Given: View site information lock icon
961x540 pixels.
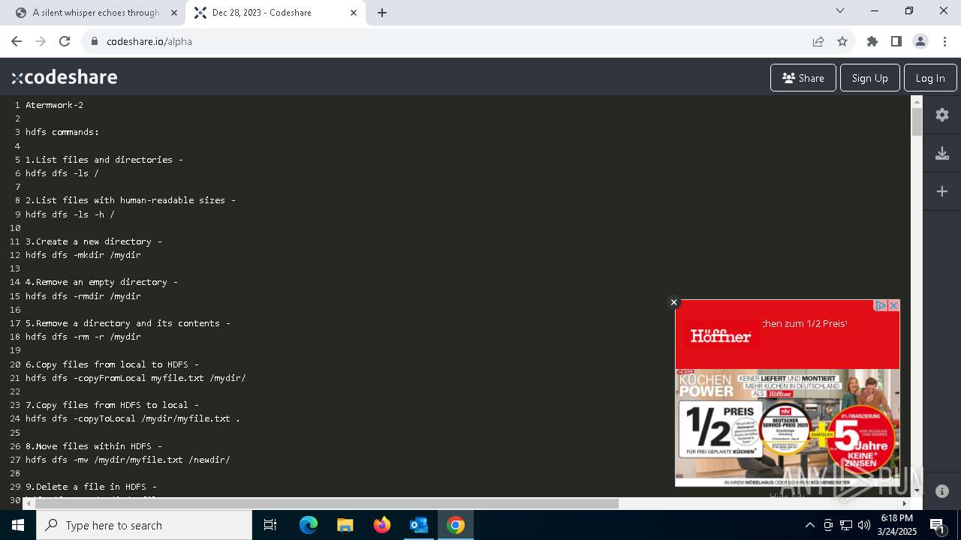Looking at the screenshot, I should click(x=95, y=41).
